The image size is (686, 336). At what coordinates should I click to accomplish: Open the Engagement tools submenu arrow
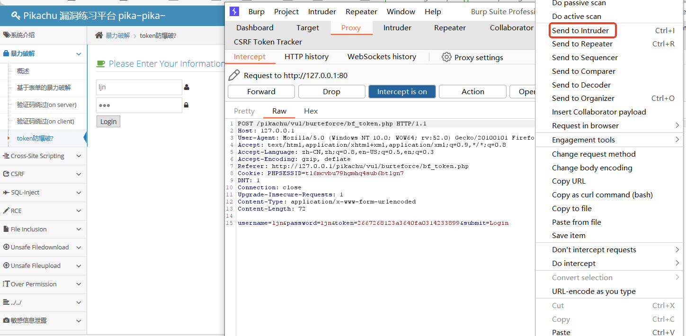pos(677,140)
